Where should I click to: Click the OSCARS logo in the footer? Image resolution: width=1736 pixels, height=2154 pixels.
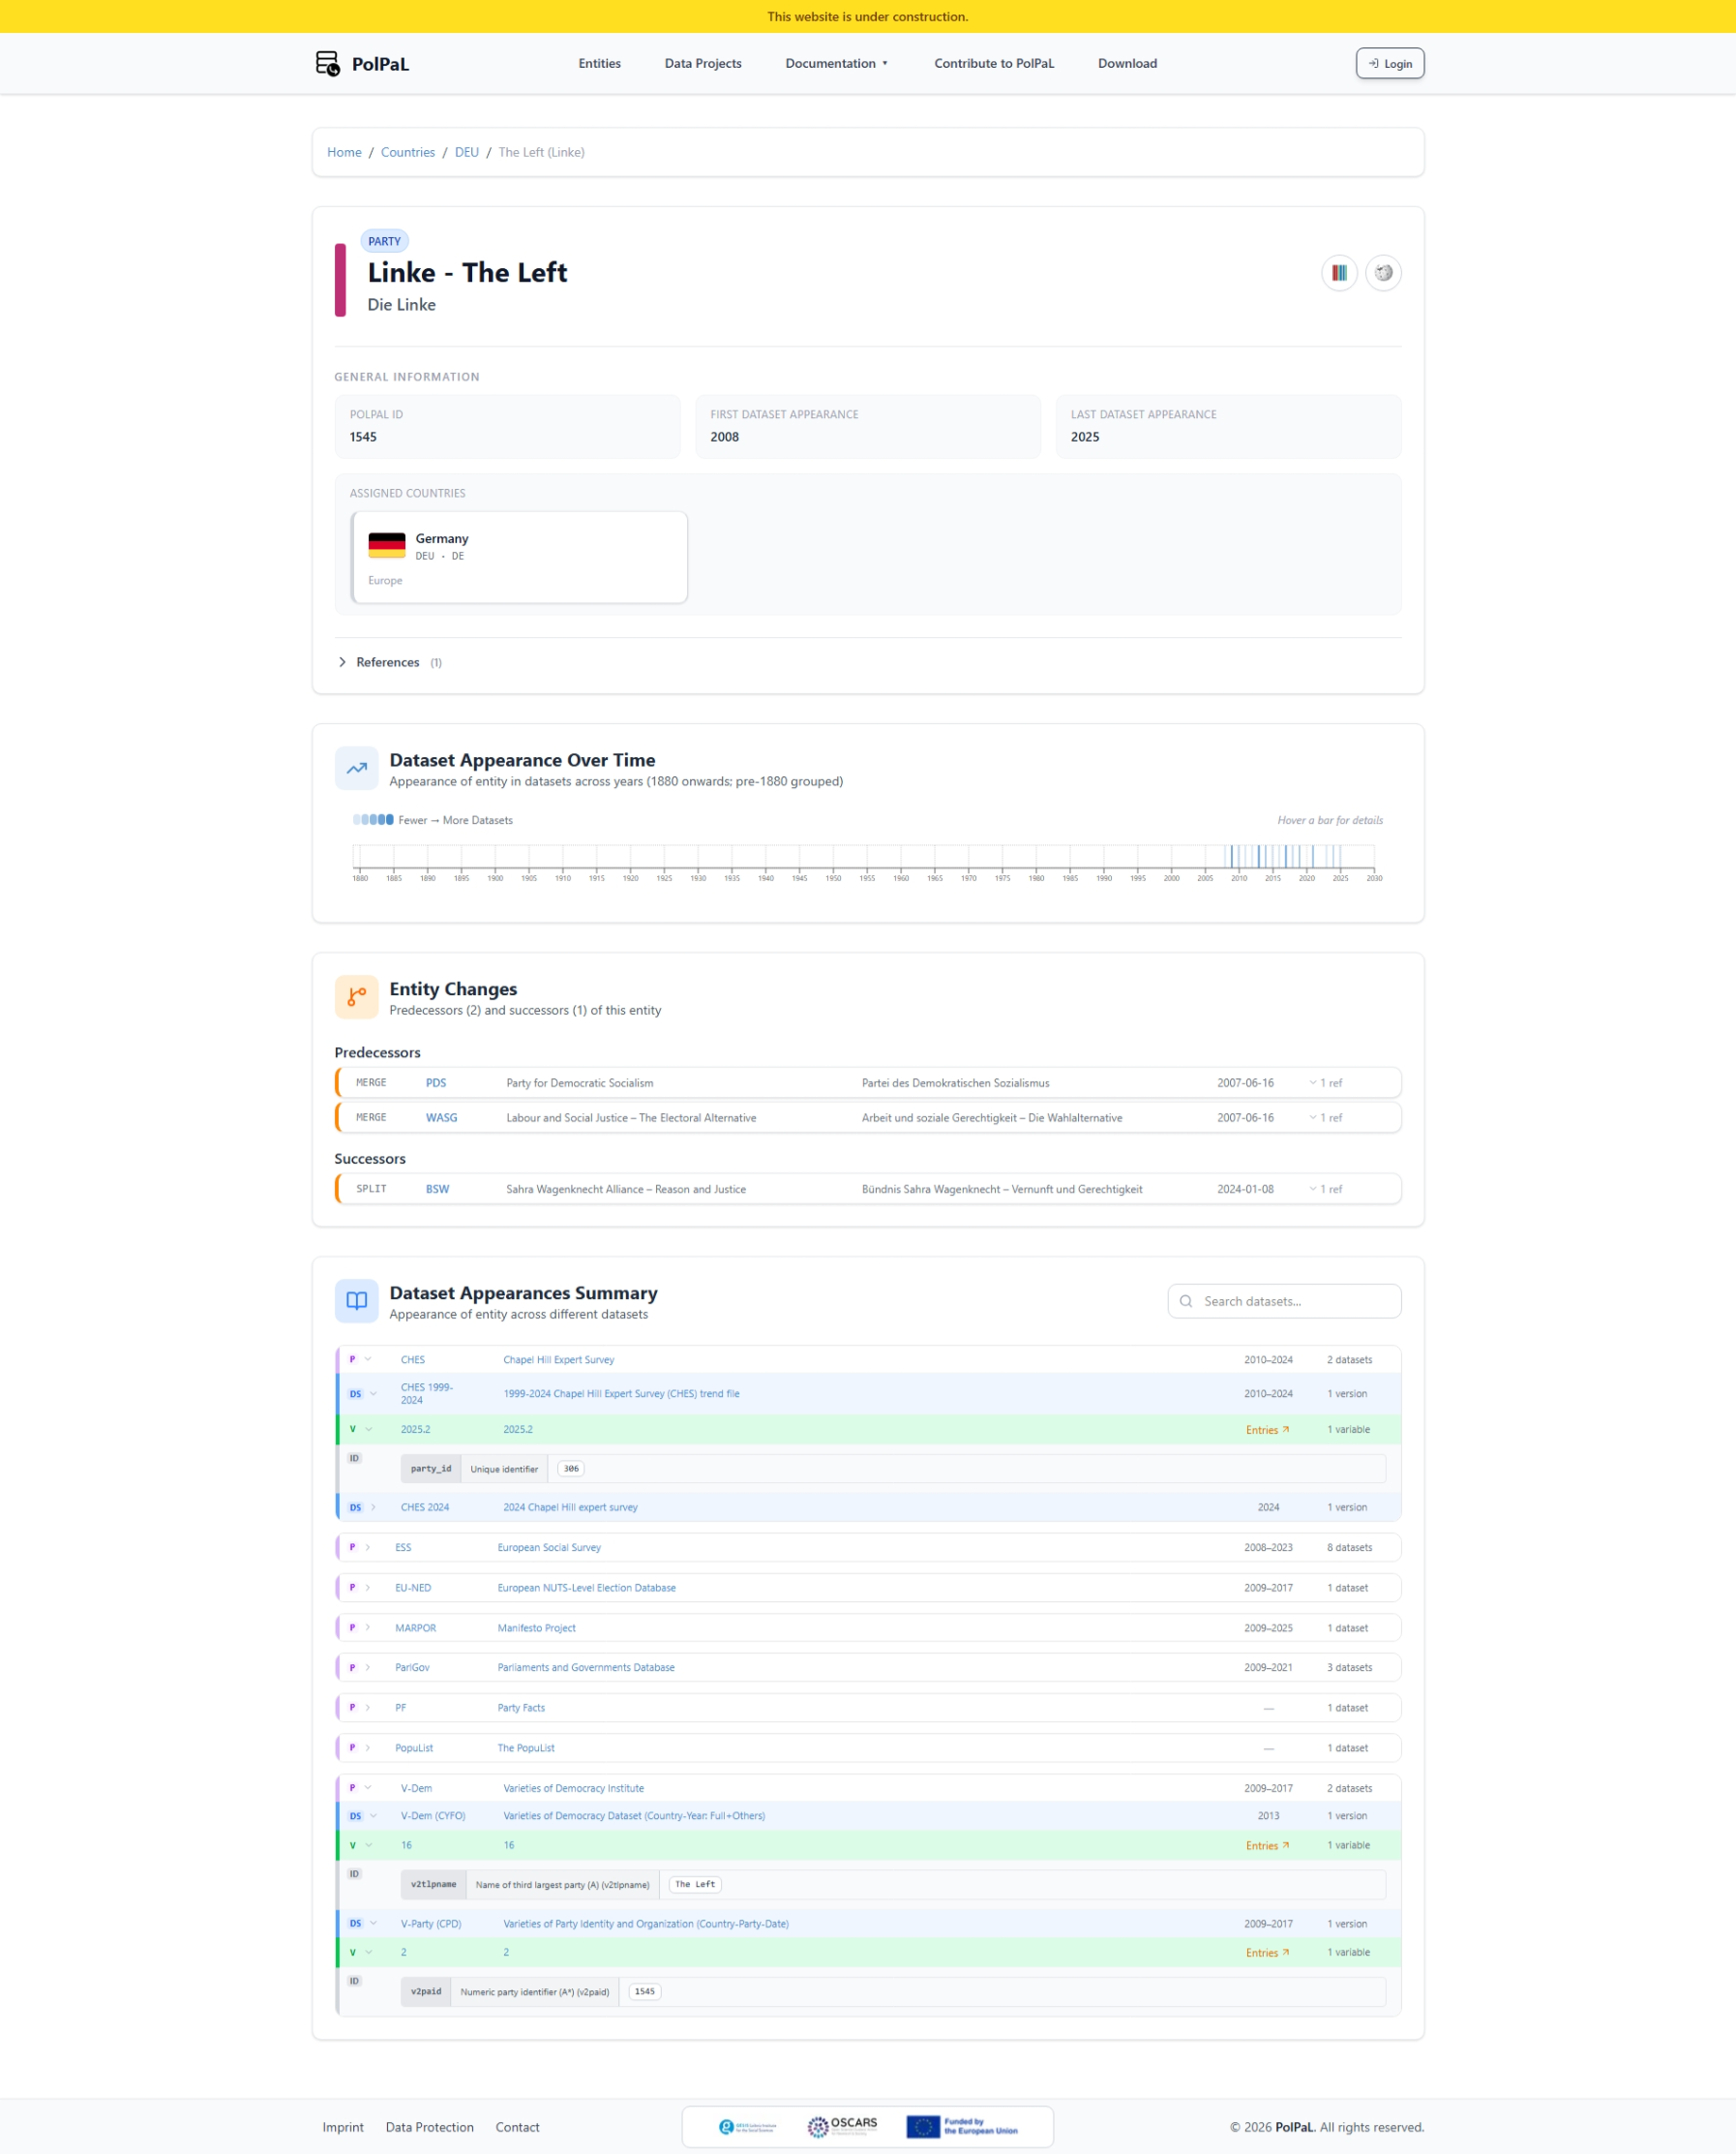pos(842,2126)
